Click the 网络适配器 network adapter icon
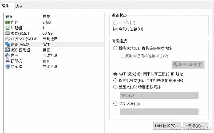 click(7, 44)
